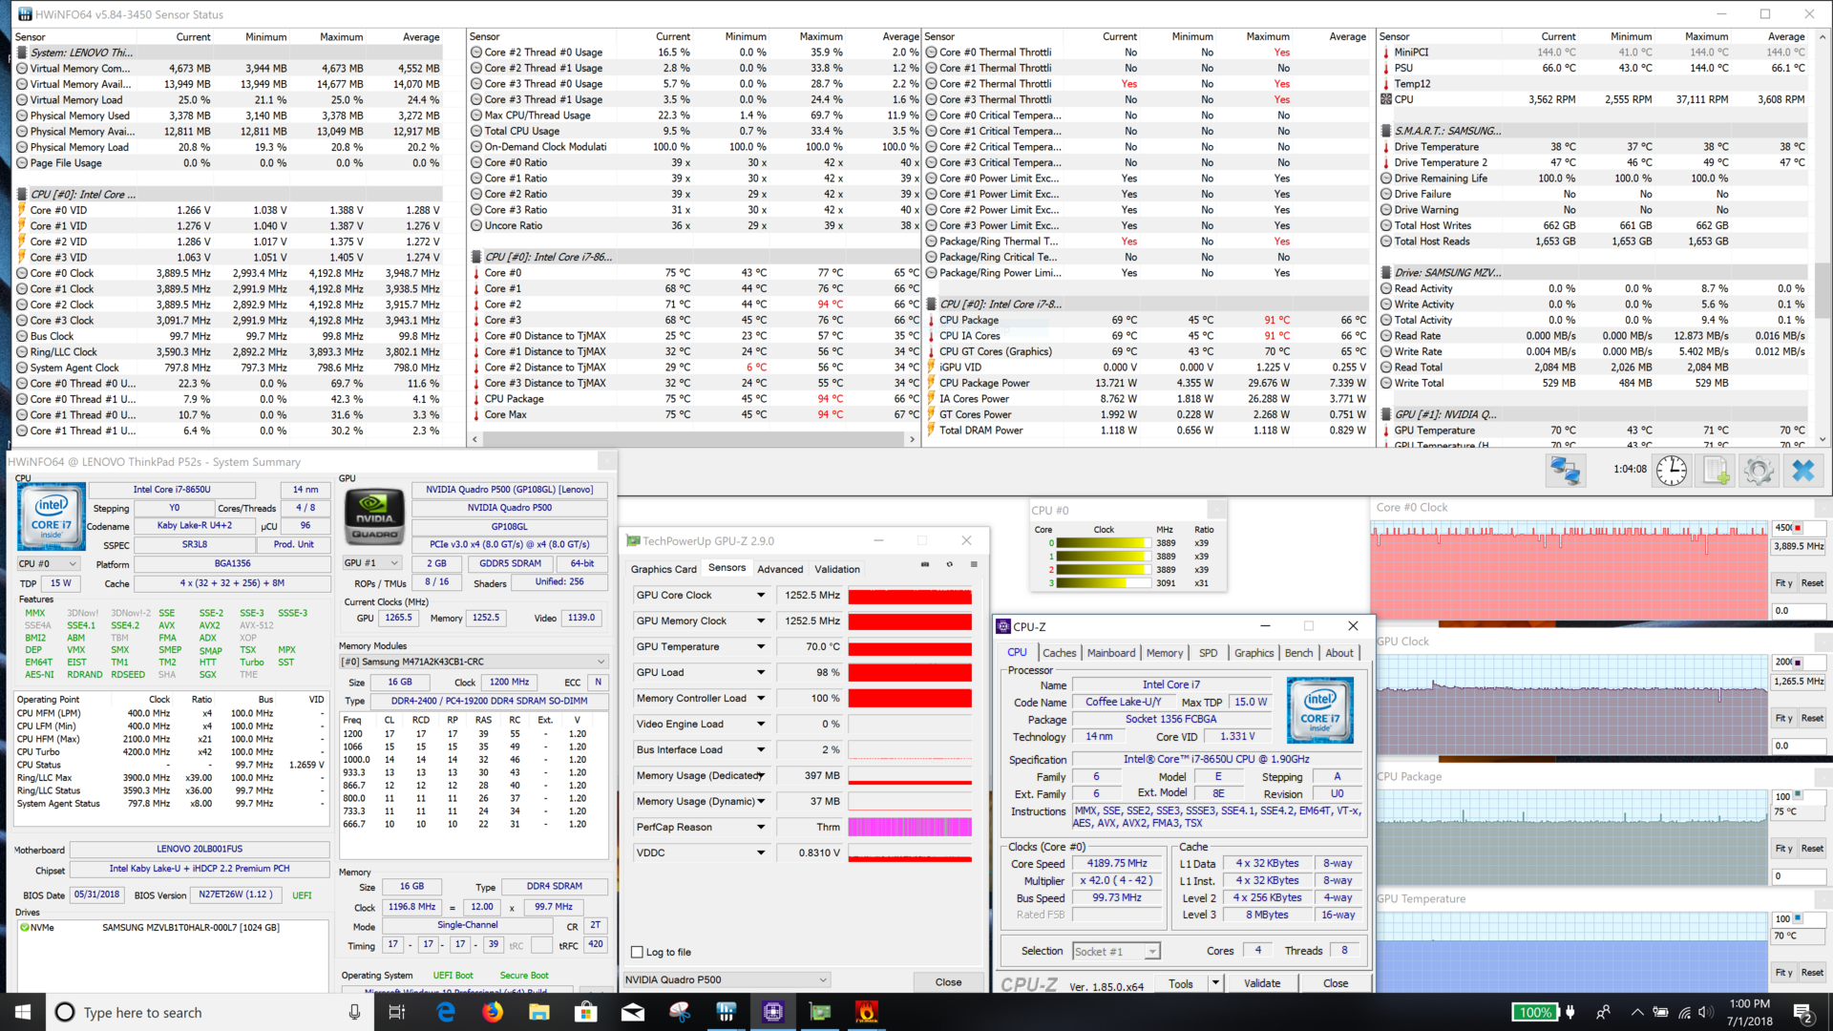Open the SPD tab in CPU-Z

[1209, 653]
